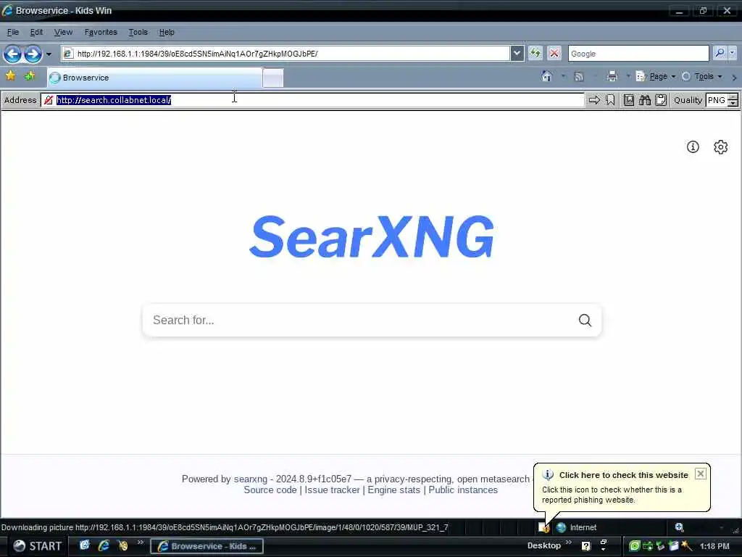
Task: Click the Google search box in IE toolbar
Action: pos(638,54)
